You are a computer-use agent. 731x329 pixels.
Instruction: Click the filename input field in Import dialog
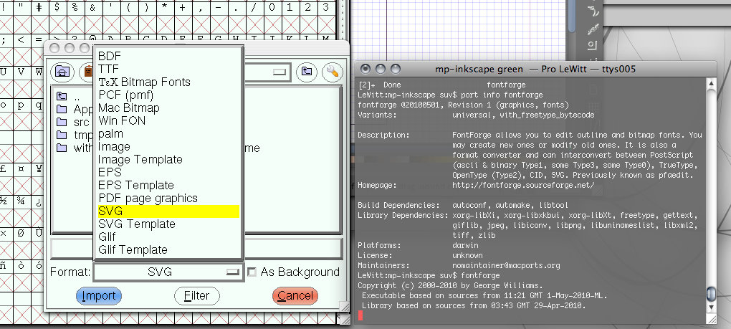(196, 249)
